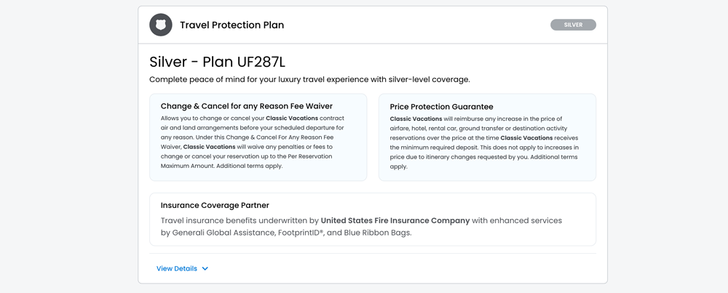
Task: Click the Change & Cancel waiver description text
Action: (252, 142)
